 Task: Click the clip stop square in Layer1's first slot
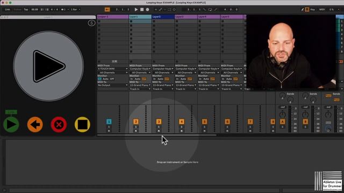131,21
